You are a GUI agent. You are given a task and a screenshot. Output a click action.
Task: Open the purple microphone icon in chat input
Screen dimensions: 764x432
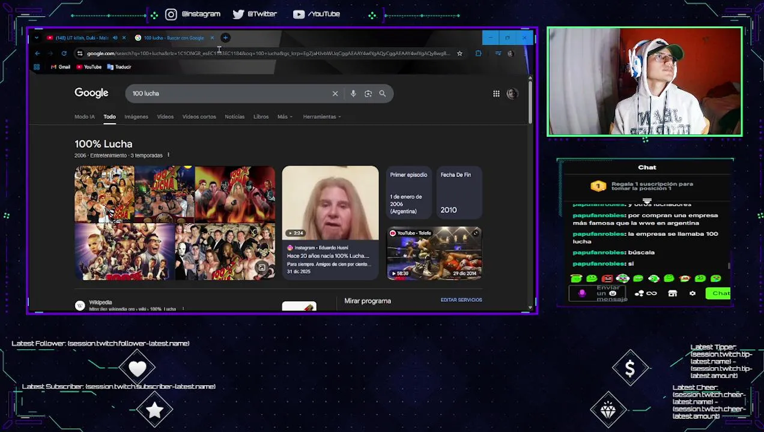pos(581,293)
